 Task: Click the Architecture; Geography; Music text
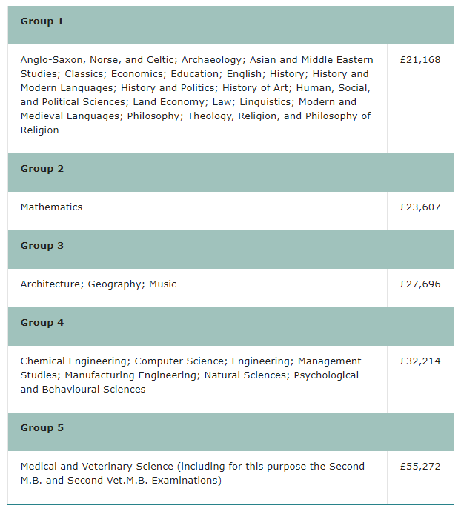pyautogui.click(x=98, y=284)
